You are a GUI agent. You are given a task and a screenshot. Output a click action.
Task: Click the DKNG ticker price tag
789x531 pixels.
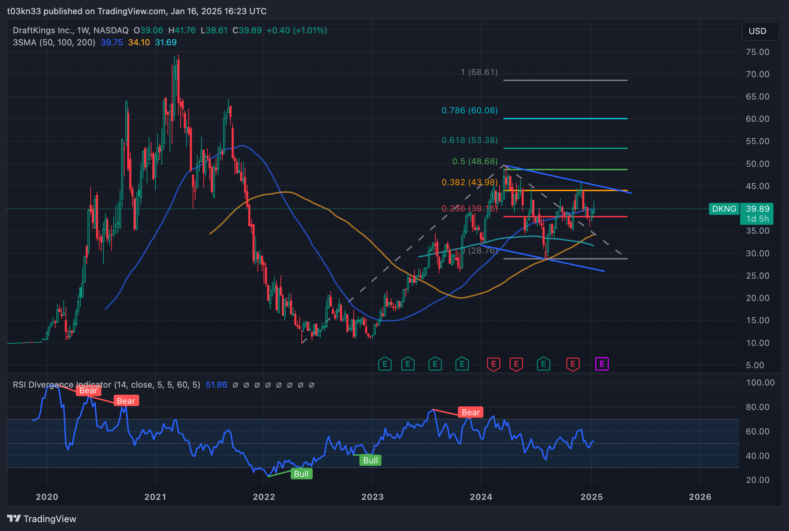[724, 209]
